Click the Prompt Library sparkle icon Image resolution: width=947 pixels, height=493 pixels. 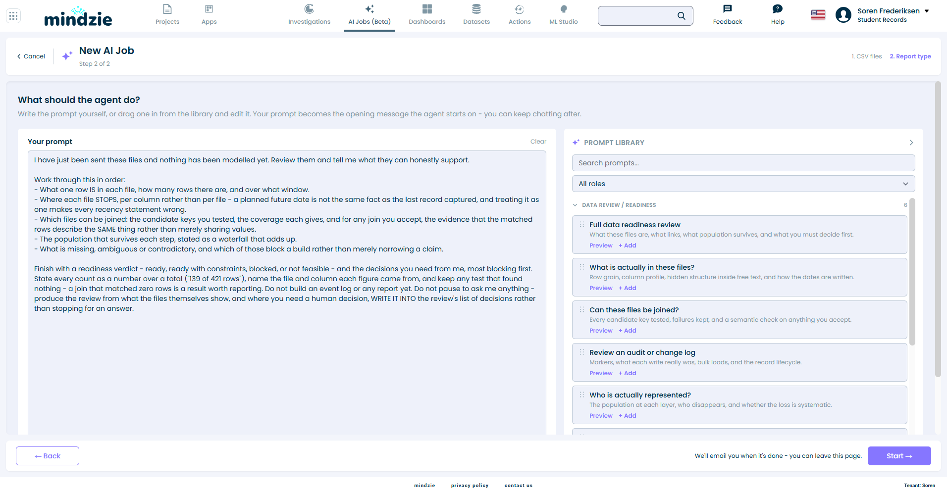(576, 143)
